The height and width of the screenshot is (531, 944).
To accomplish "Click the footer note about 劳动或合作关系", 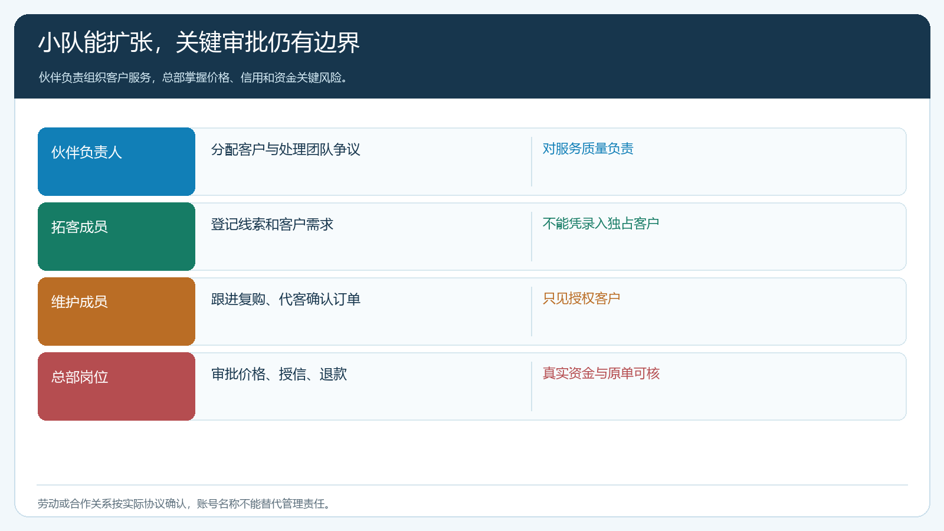I will [x=185, y=504].
